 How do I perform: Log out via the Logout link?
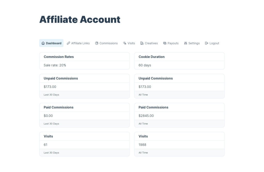[x=212, y=43]
